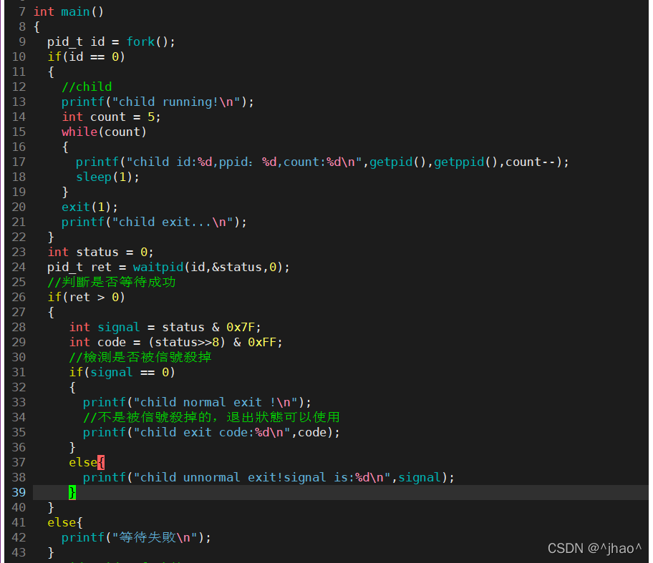Click 'child exit code' printf statement

tap(211, 432)
